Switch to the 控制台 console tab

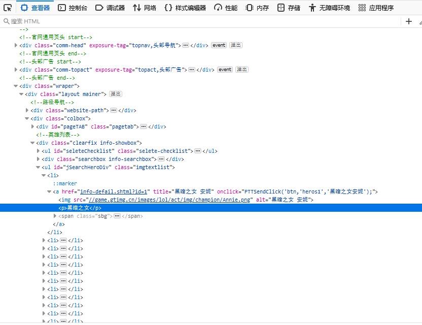73,8
